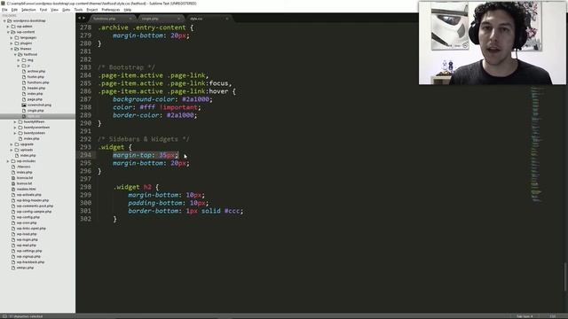
Task: Open footer.php in the sidebar
Action: pyautogui.click(x=35, y=77)
